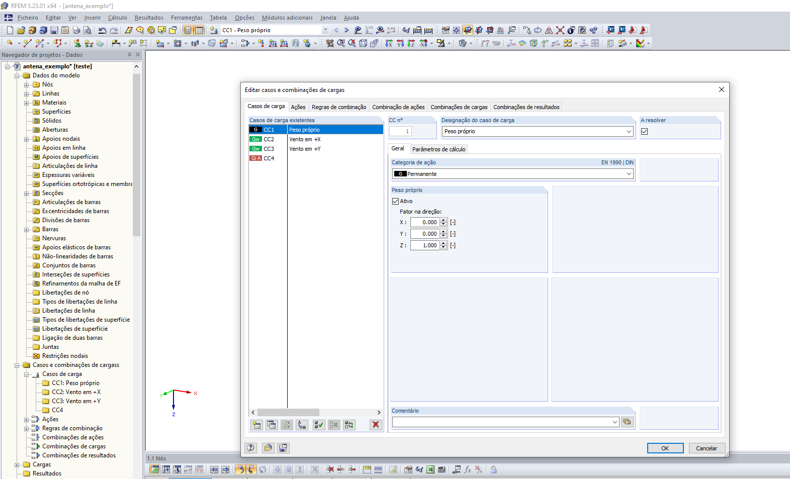Click the red Qi A swatch for CC4

(255, 158)
